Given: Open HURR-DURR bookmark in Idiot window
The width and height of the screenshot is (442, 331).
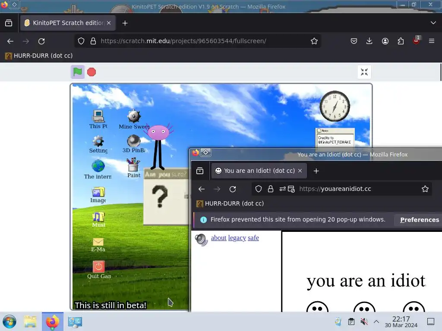Looking at the screenshot, I should [230, 203].
